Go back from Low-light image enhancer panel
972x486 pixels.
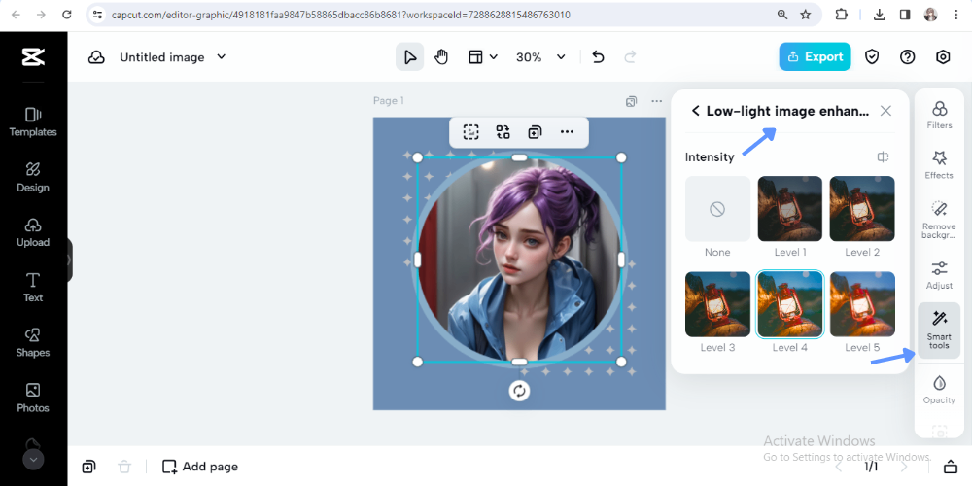[696, 111]
